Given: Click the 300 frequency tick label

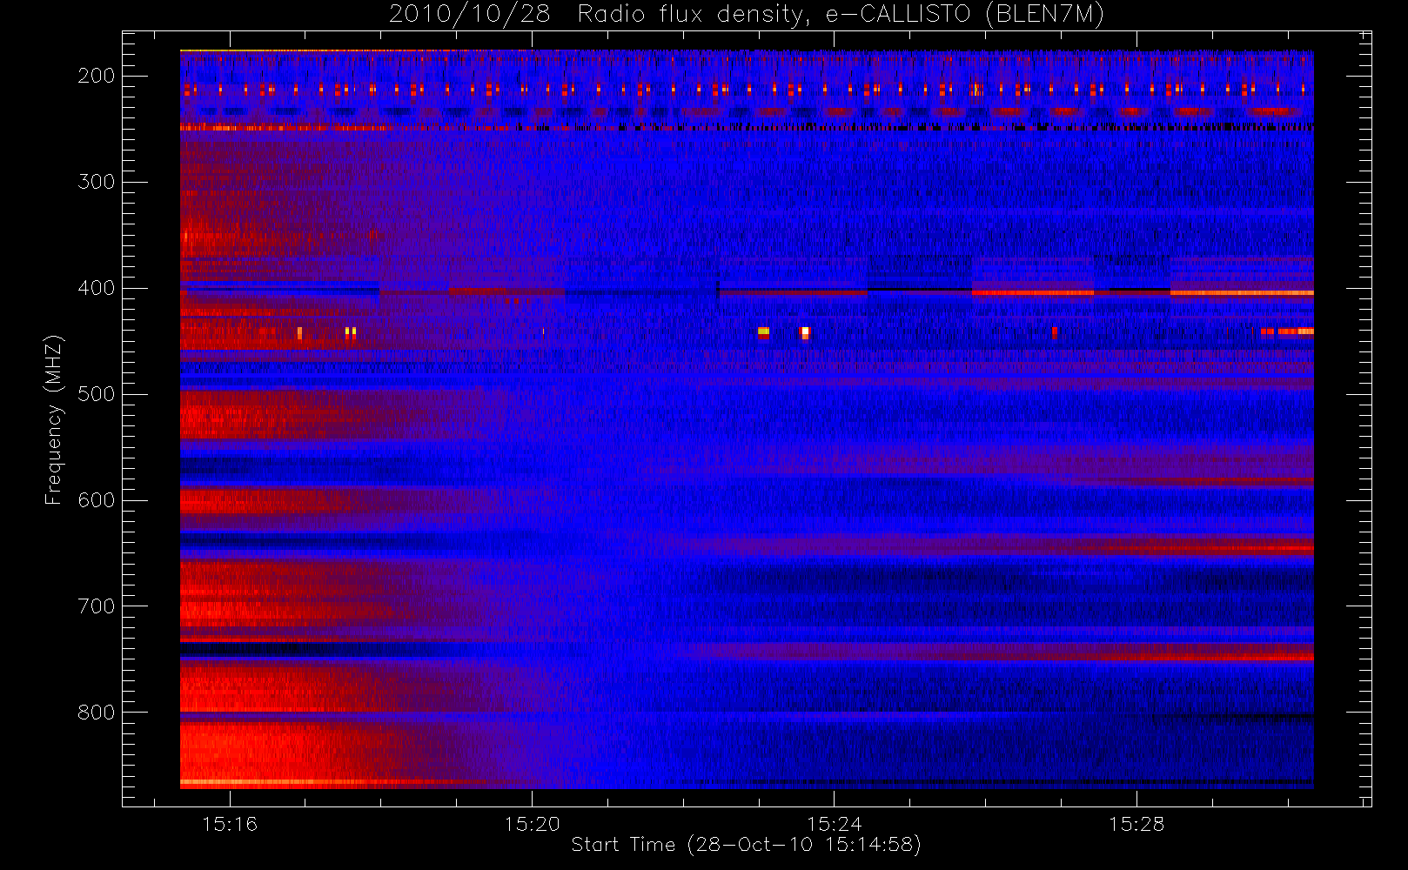Looking at the screenshot, I should (x=96, y=182).
